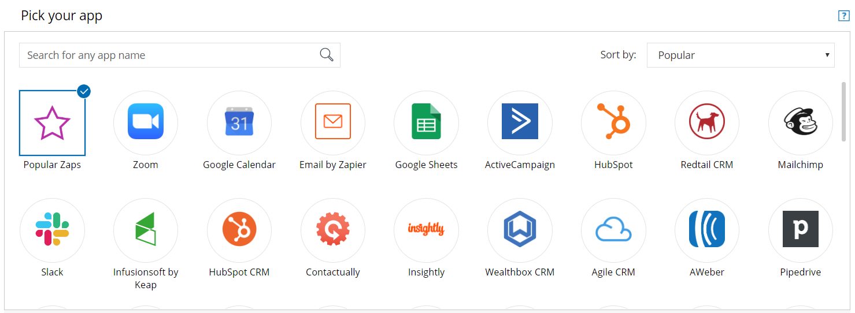
Task: Choose the Pipedrive app icon
Action: click(x=801, y=230)
